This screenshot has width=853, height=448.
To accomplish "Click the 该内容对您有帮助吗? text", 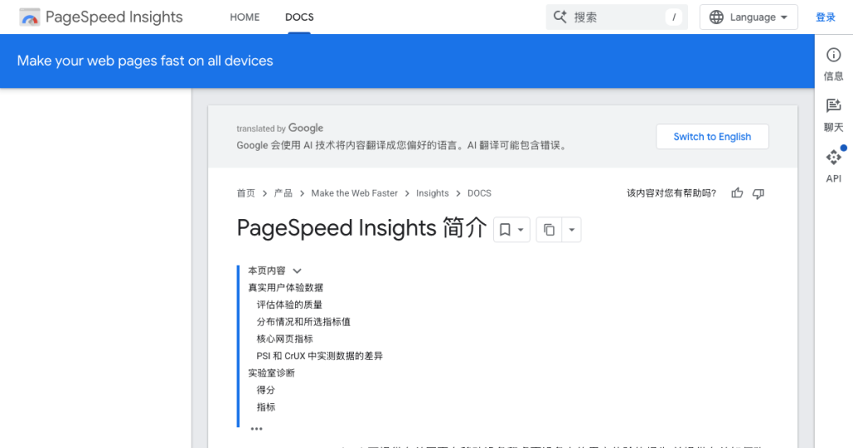I will 671,193.
